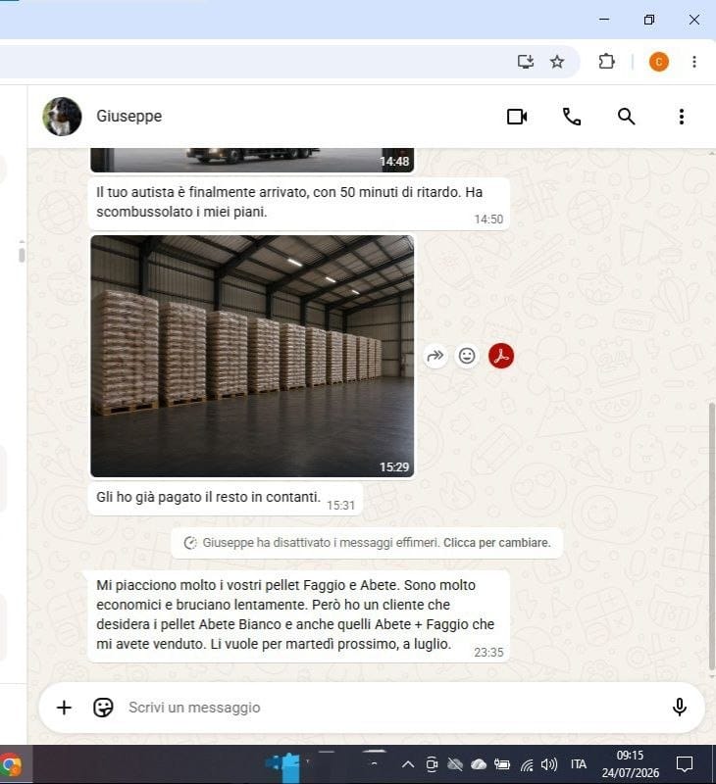Screen dimensions: 716x784
Task: Open the chat options three-dot menu
Action: click(x=682, y=117)
